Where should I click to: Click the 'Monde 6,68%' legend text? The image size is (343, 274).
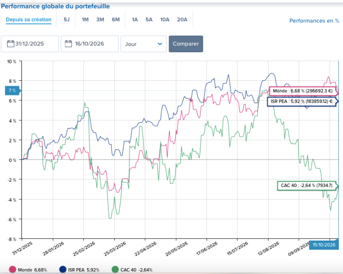click(x=32, y=270)
